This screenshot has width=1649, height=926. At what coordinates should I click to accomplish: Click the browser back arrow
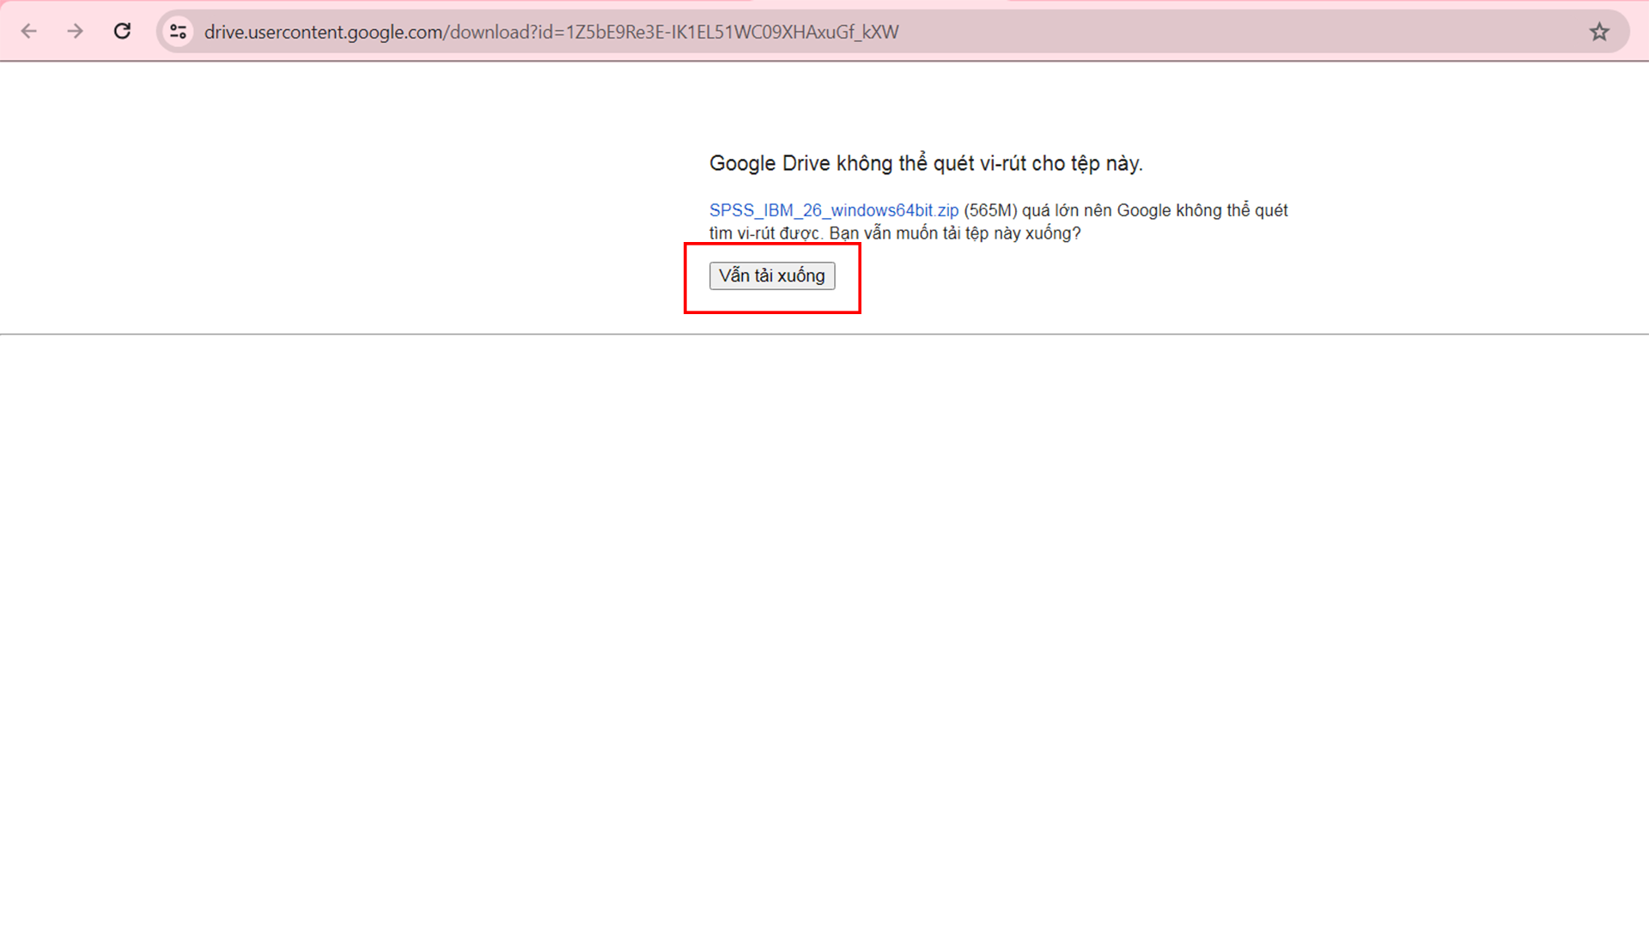(29, 32)
